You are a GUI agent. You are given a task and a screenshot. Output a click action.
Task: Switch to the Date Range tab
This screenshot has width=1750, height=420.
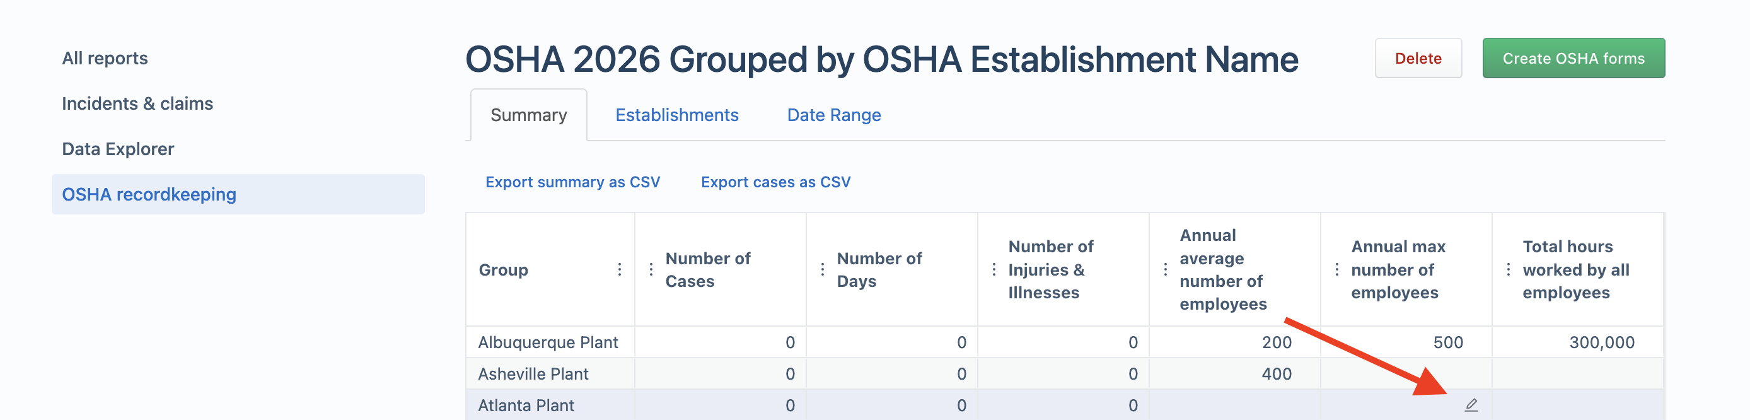[833, 115]
